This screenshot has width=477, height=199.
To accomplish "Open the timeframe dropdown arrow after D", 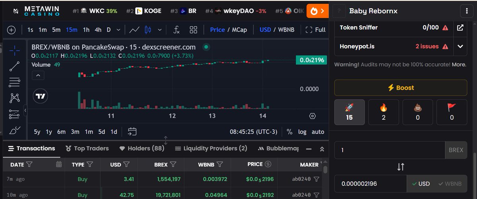I will 119,30.
